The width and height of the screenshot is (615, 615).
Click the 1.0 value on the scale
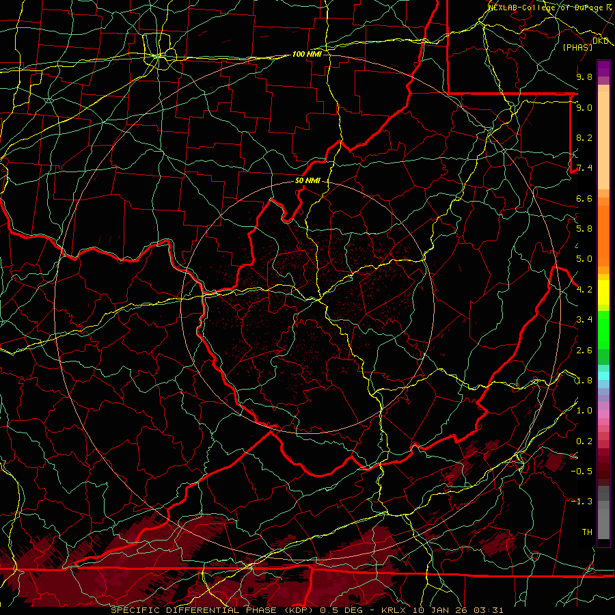pyautogui.click(x=584, y=411)
